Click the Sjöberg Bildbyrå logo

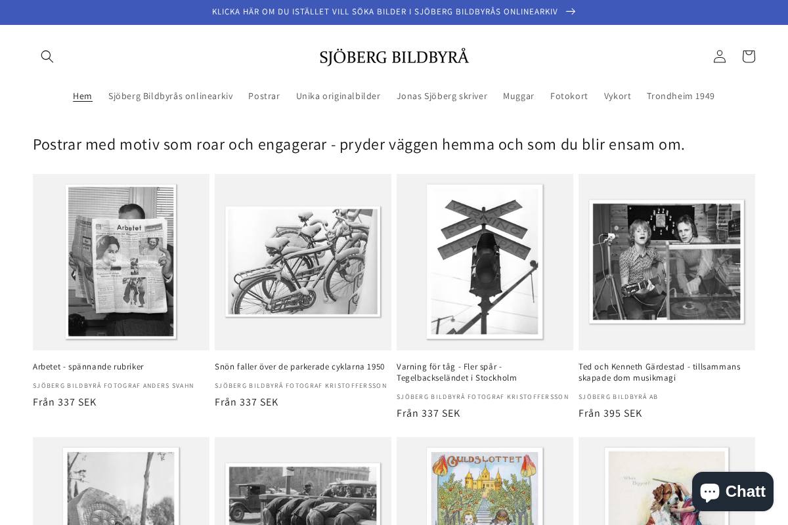(x=394, y=57)
